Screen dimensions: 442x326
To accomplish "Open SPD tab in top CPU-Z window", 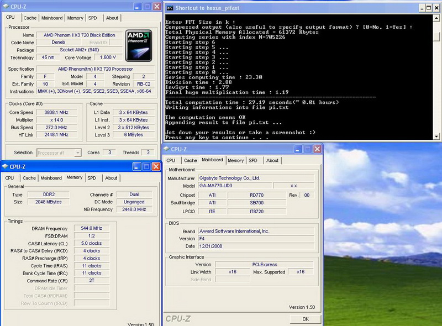I will [x=92, y=18].
